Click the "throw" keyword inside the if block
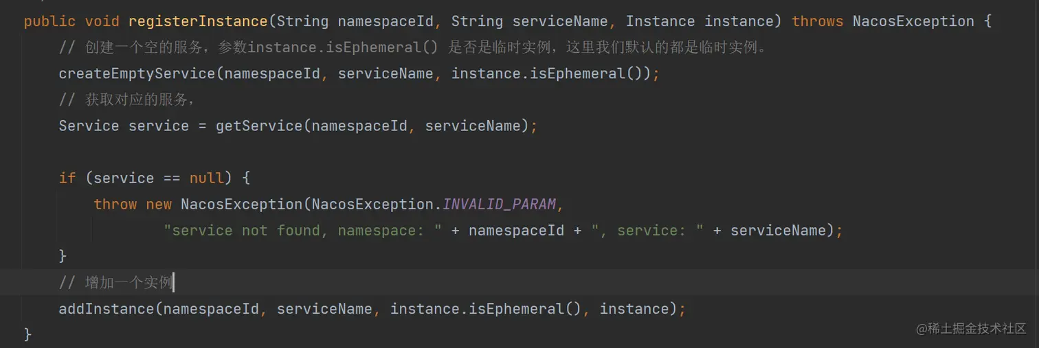 coord(115,204)
